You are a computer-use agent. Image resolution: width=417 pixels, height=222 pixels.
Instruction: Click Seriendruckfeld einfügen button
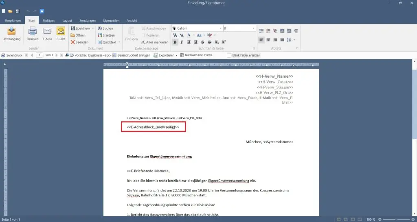point(132,55)
